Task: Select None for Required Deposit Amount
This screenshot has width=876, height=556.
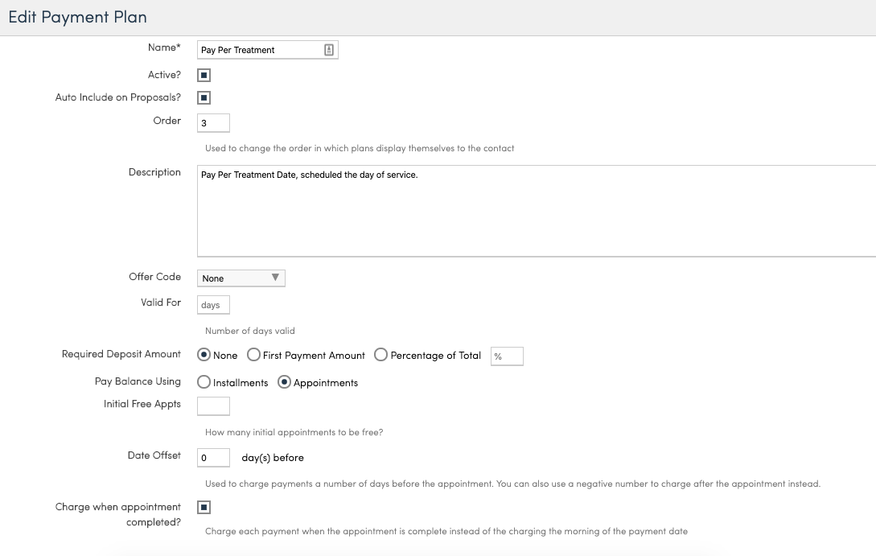Action: tap(204, 355)
